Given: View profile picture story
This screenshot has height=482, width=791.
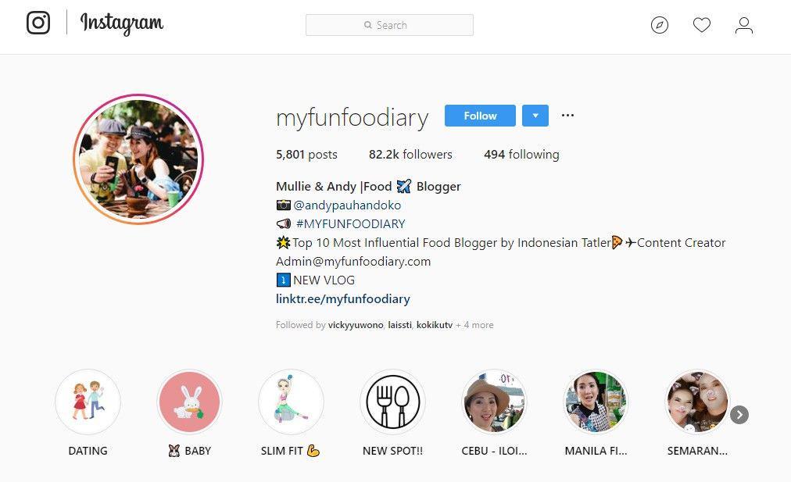Looking at the screenshot, I should [138, 159].
